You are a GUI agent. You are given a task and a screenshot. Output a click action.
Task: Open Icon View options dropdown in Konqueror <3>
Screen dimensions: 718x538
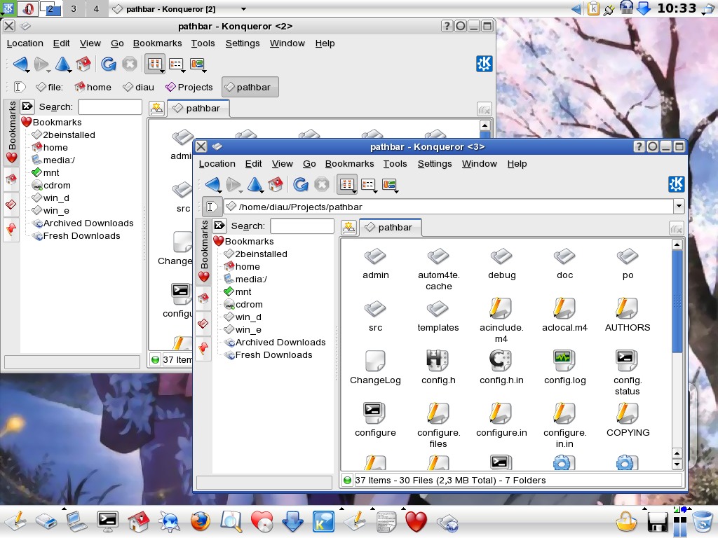coord(354,192)
